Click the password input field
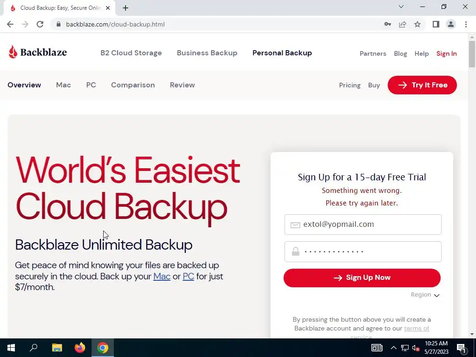Screen dimensions: 476x357 tap(363, 251)
